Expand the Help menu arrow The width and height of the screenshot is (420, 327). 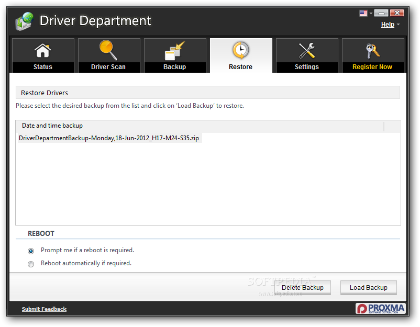pyautogui.click(x=399, y=25)
